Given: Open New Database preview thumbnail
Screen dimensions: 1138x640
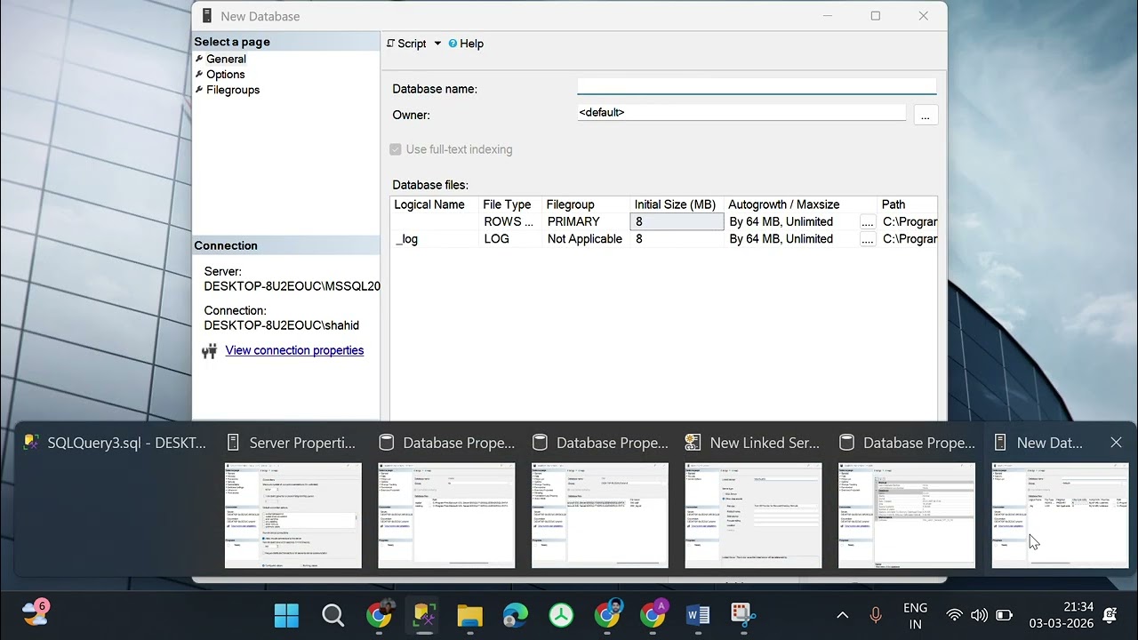Looking at the screenshot, I should 1060,516.
